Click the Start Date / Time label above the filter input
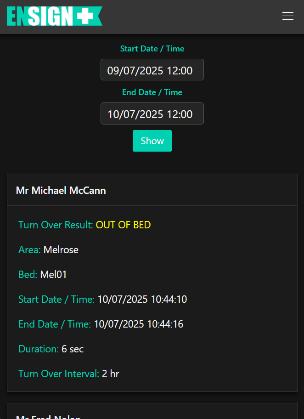 [x=152, y=49]
